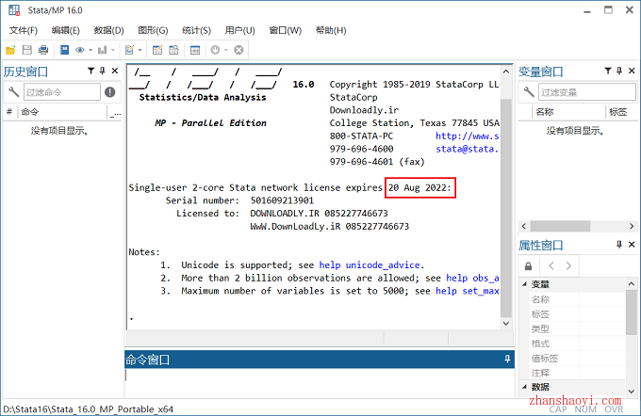The height and width of the screenshot is (416, 641).
Task: Click the wrench icon in 变量窗口
Action: [x=529, y=92]
